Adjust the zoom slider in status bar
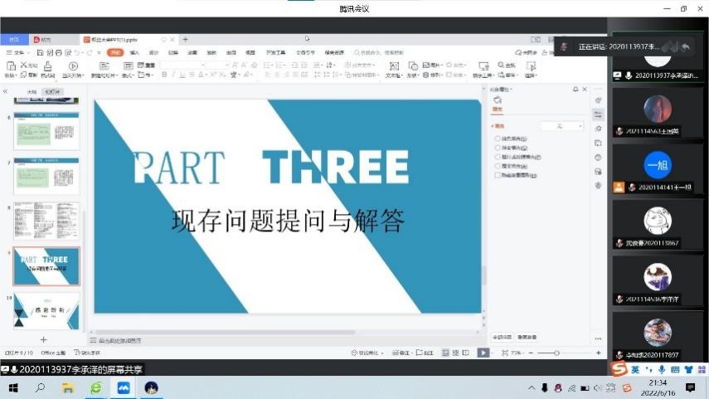The width and height of the screenshot is (709, 399). pos(556,353)
